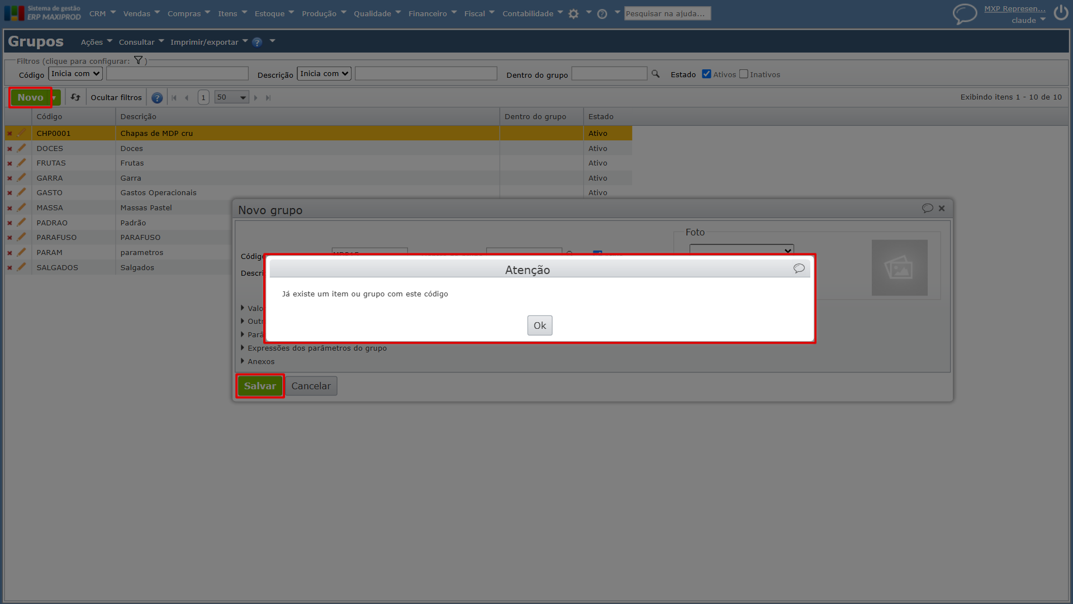Viewport: 1073px width, 604px height.
Task: Click Cancelar in Novo grupo dialog
Action: point(311,386)
